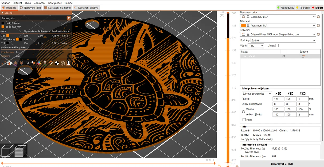Toggle wipe moves icon in legend
This screenshot has width=324, height=167.
9,63
